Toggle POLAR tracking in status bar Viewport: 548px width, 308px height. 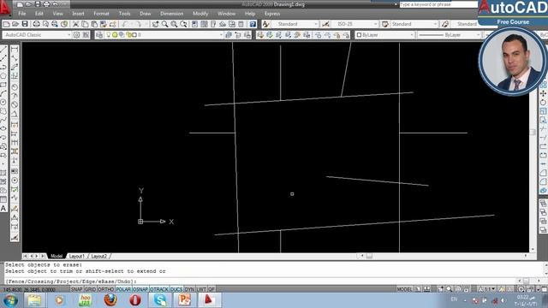123,289
